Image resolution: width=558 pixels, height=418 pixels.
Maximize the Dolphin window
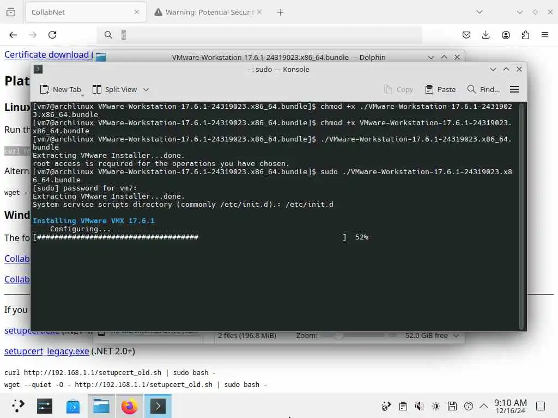pos(444,57)
